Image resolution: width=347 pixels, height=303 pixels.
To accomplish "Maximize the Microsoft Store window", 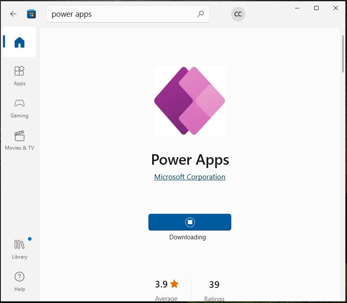I will 316,8.
